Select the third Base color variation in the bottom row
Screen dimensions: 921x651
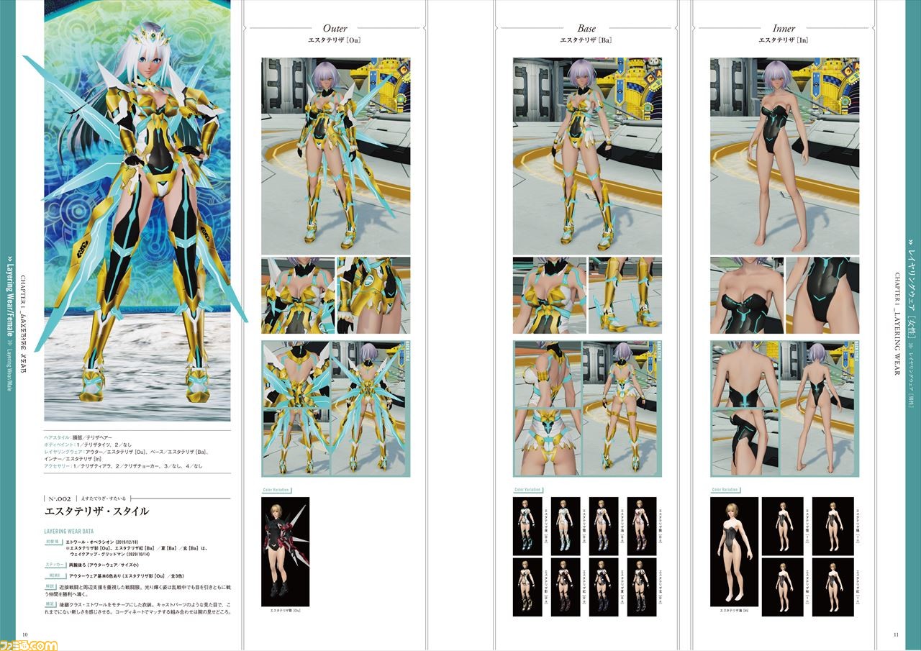pyautogui.click(x=604, y=587)
